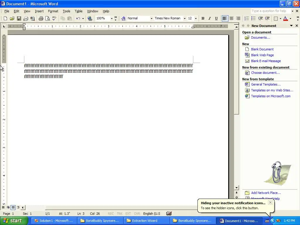
Task: Open the New Document task pane menu arrow
Action: click(292, 26)
